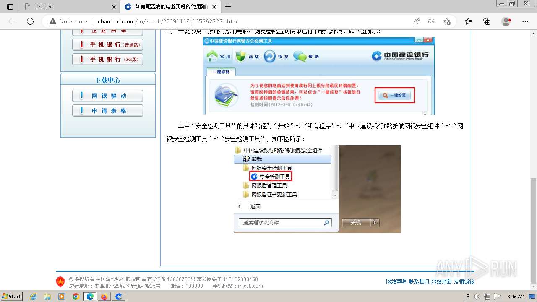Open 企业网银 button in sidebar
Image resolution: width=537 pixels, height=302 pixels.
click(x=107, y=32)
